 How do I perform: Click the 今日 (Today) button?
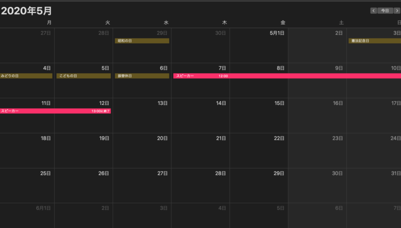385,11
